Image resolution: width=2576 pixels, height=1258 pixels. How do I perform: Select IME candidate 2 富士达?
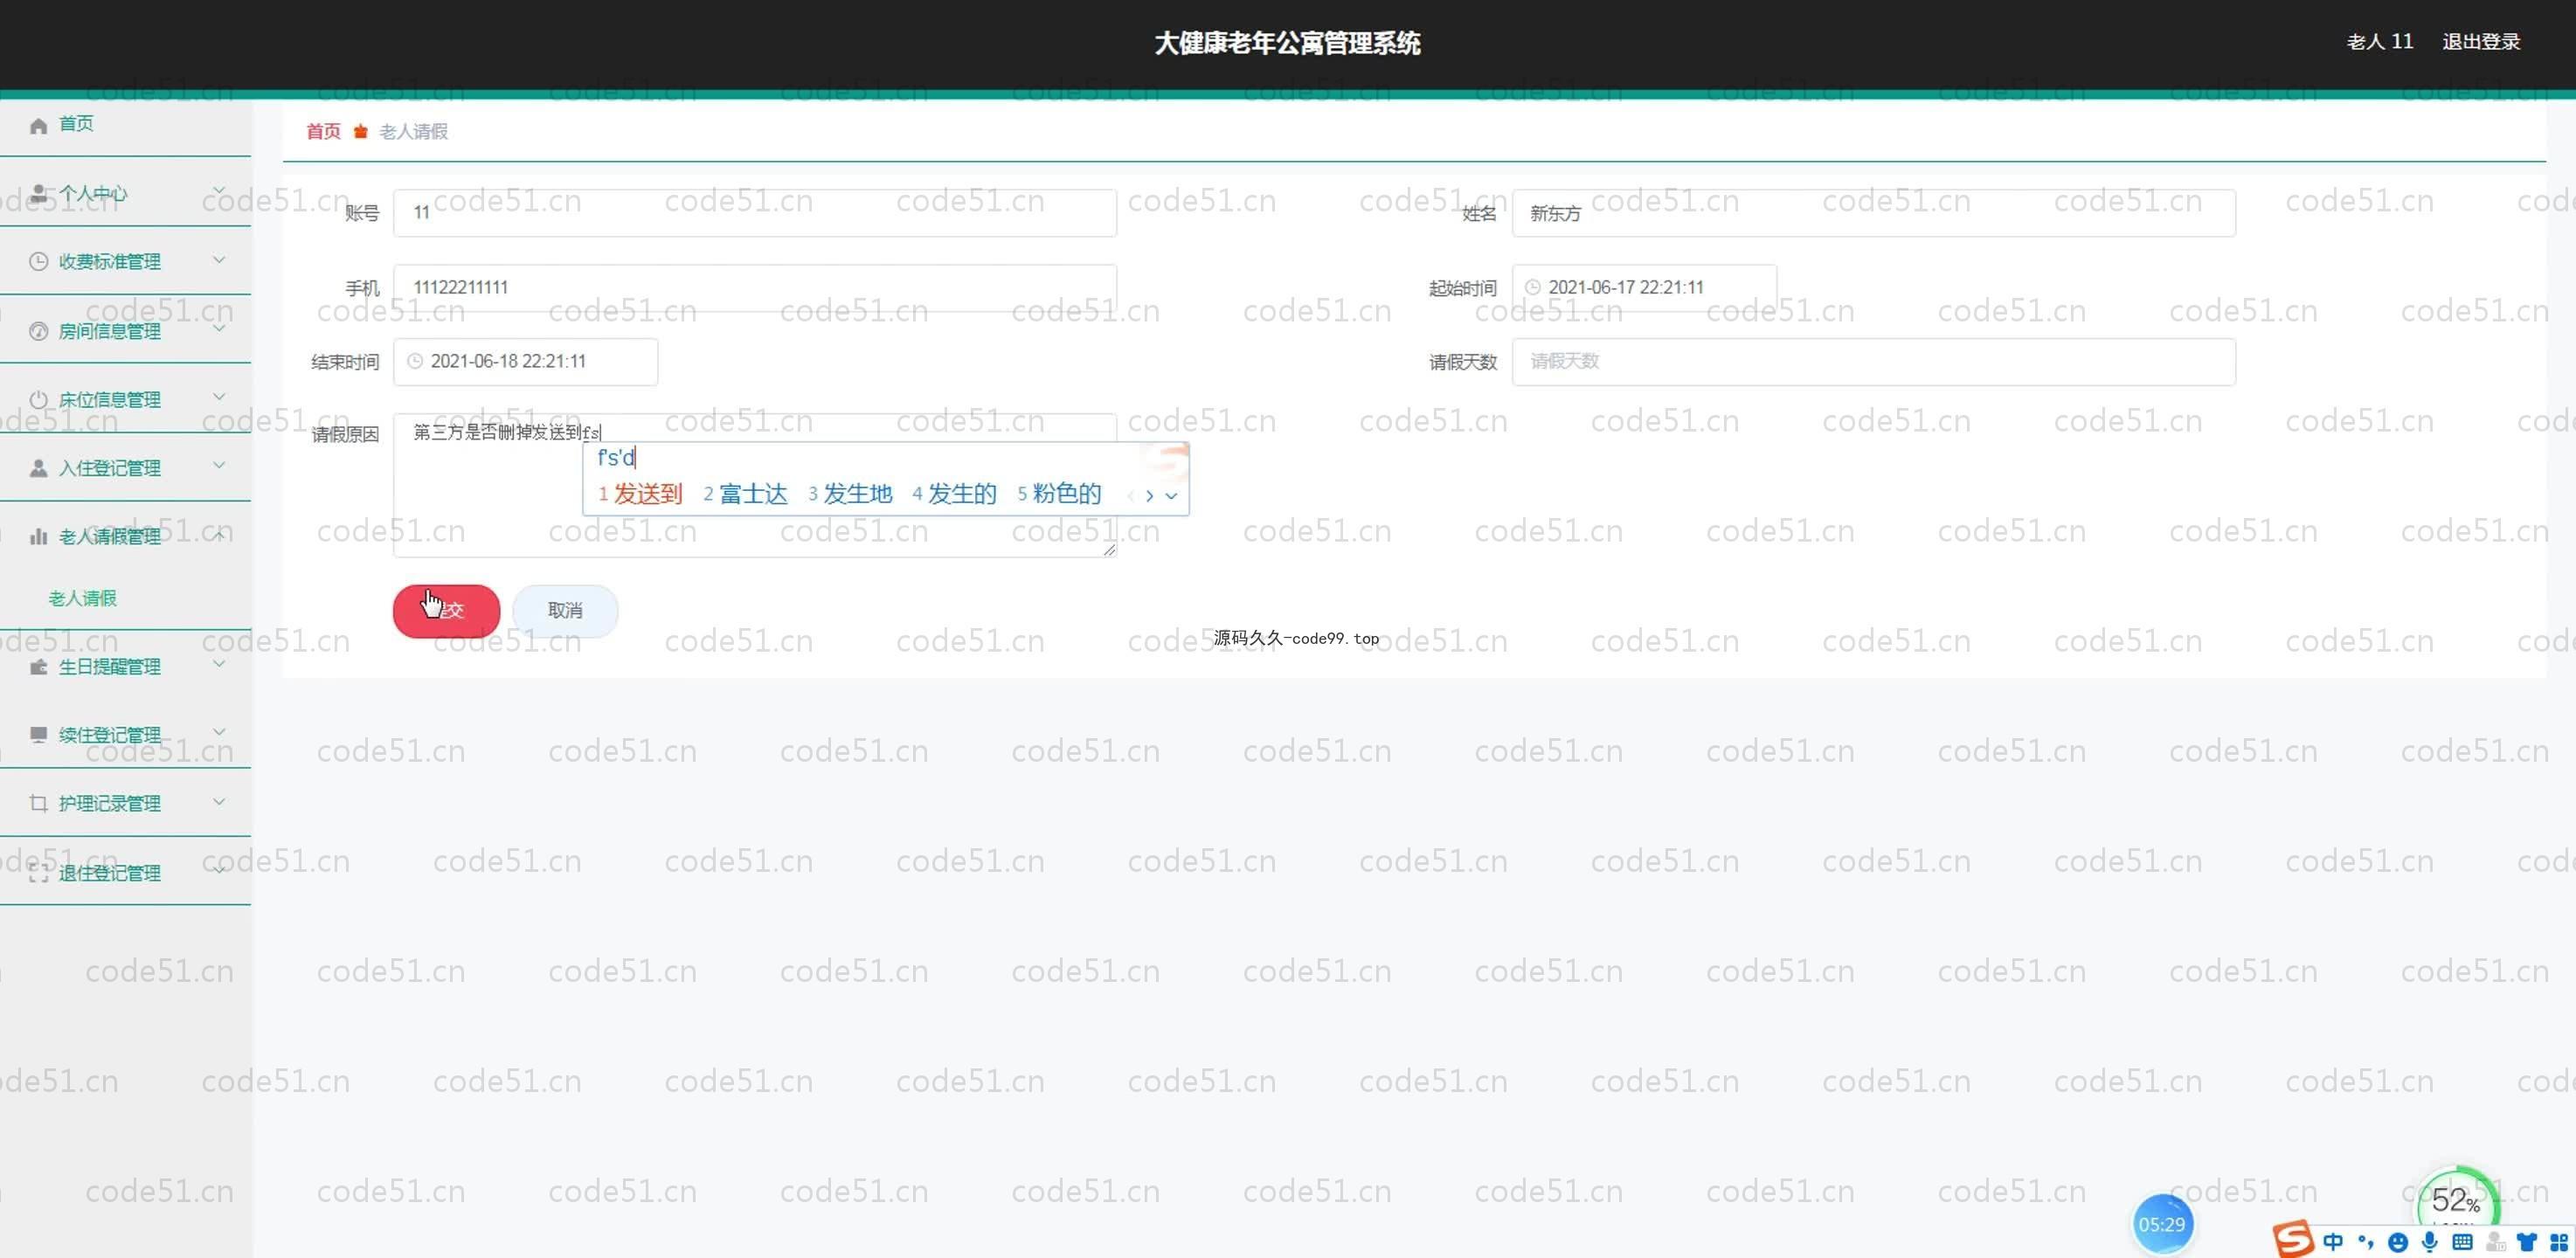(x=745, y=494)
